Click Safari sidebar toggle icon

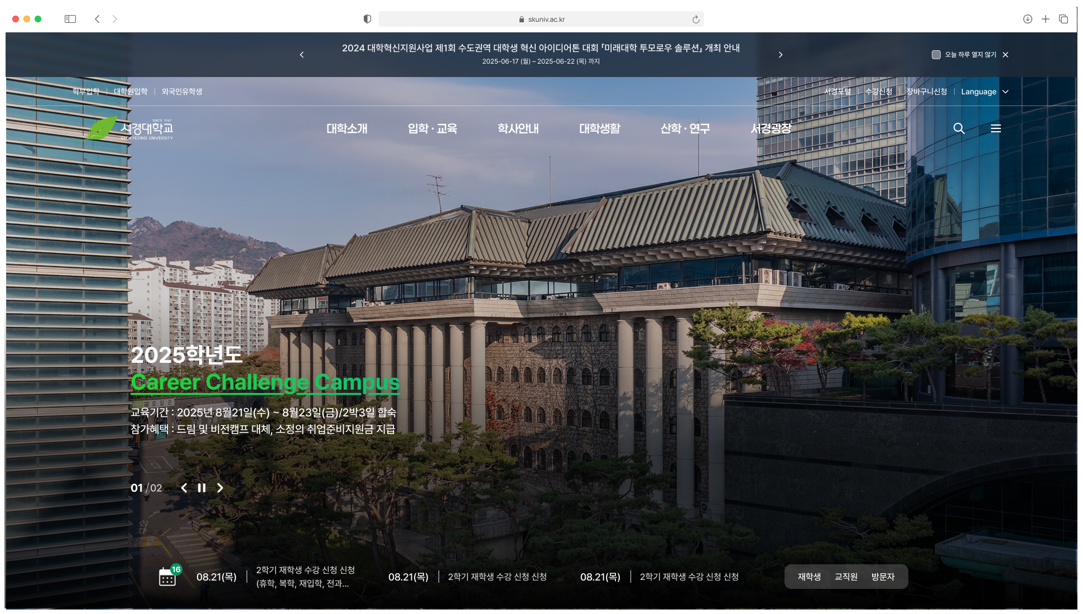pyautogui.click(x=70, y=19)
